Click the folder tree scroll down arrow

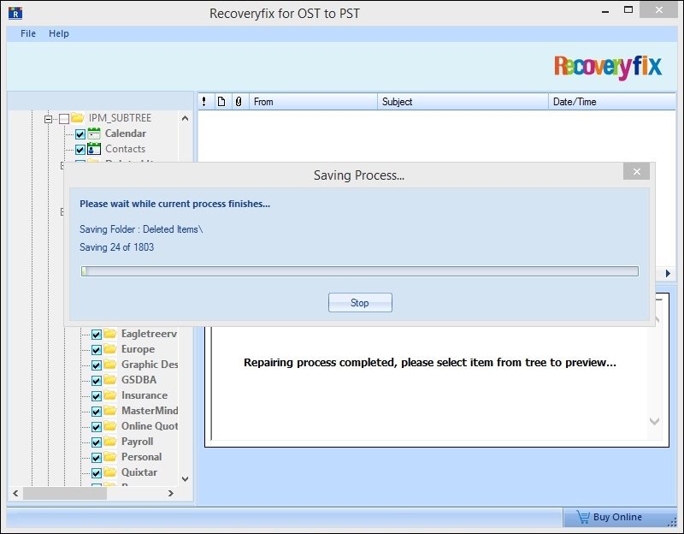185,479
